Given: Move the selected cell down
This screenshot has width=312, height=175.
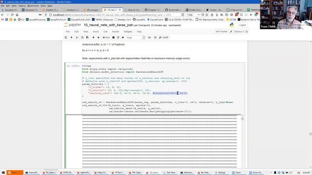Looking at the screenshot, I should (98, 37).
